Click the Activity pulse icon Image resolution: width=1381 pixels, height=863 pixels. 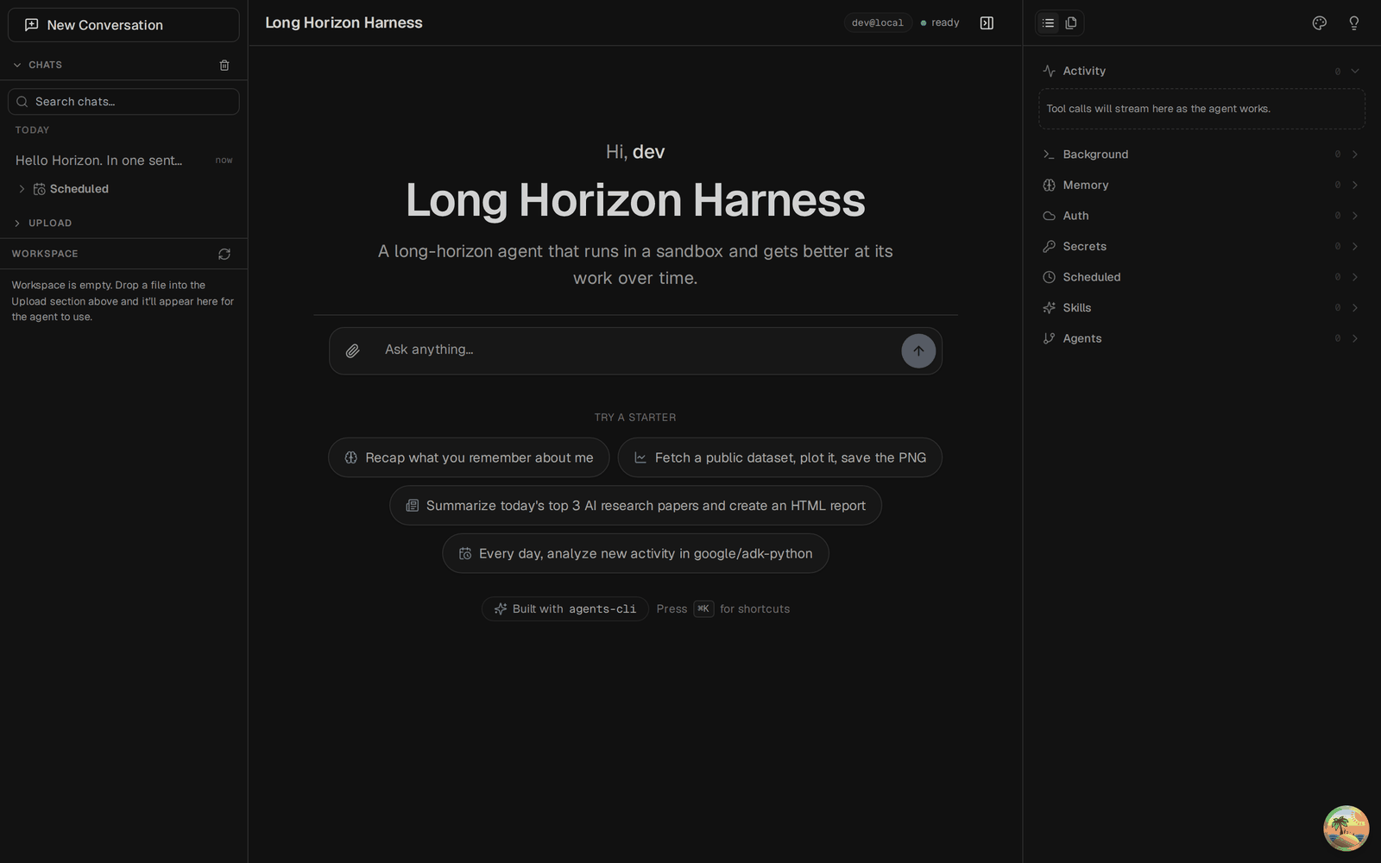click(1049, 71)
